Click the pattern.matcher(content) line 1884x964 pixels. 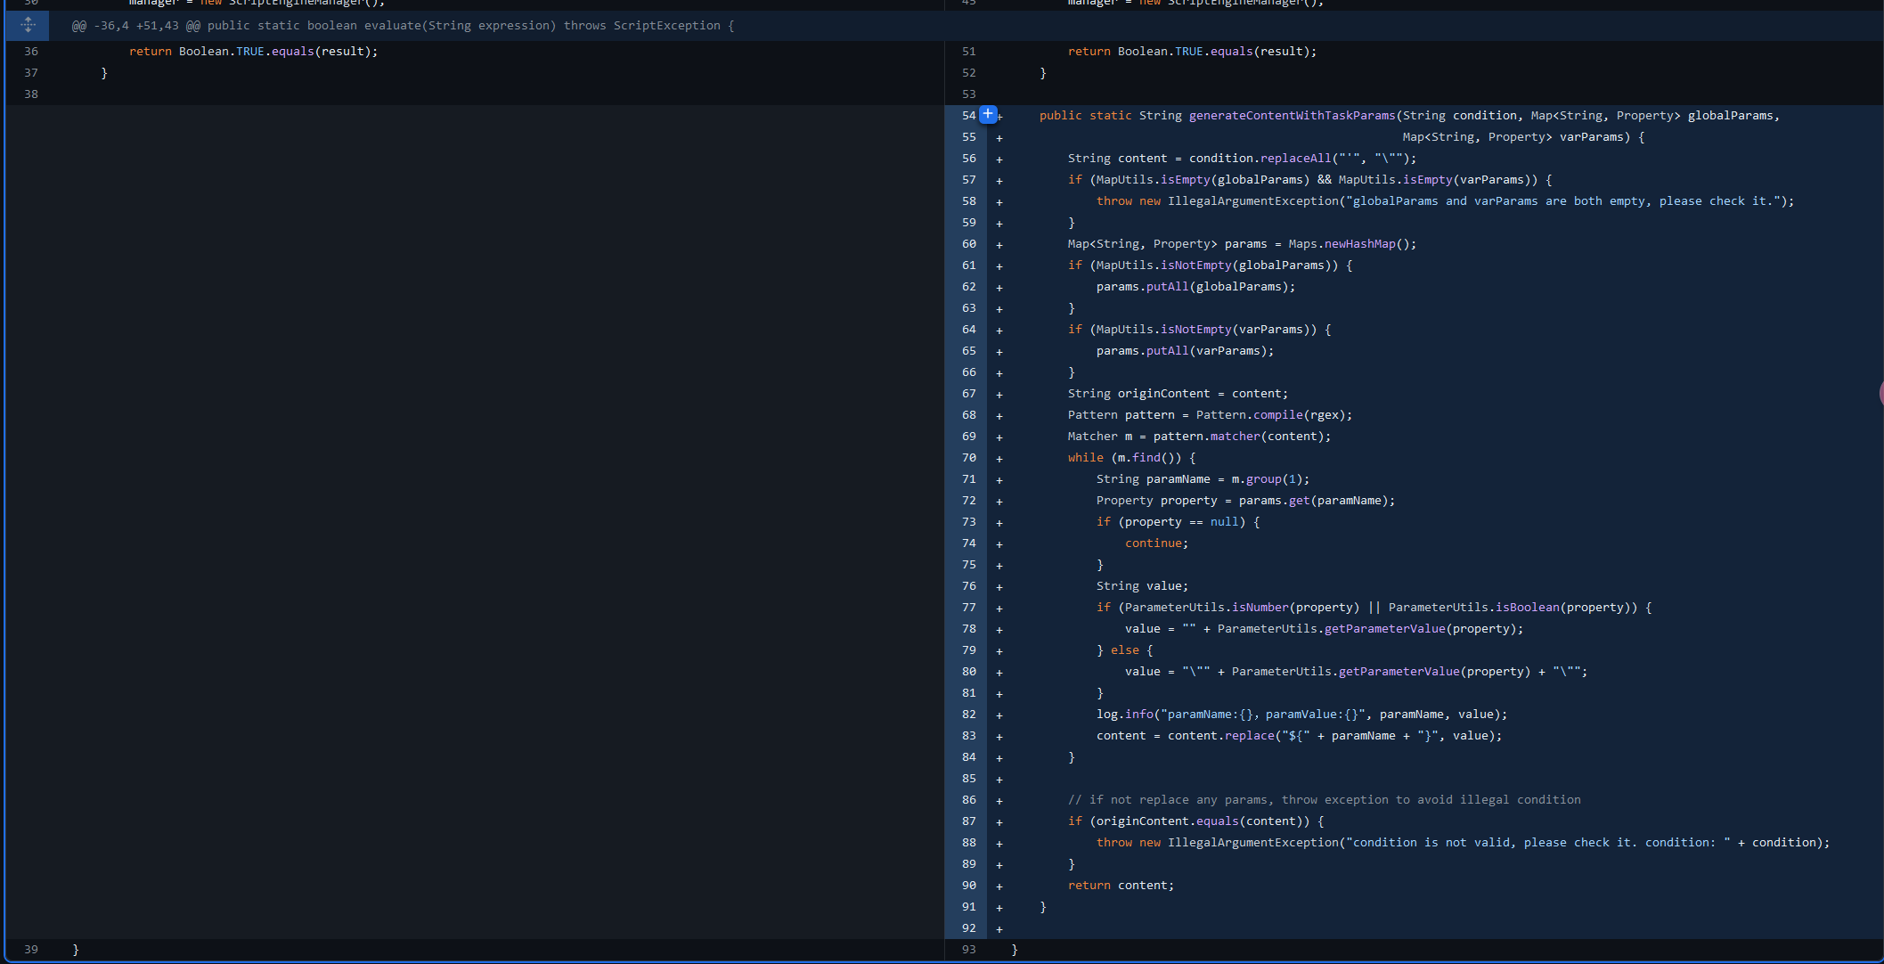(x=1199, y=437)
